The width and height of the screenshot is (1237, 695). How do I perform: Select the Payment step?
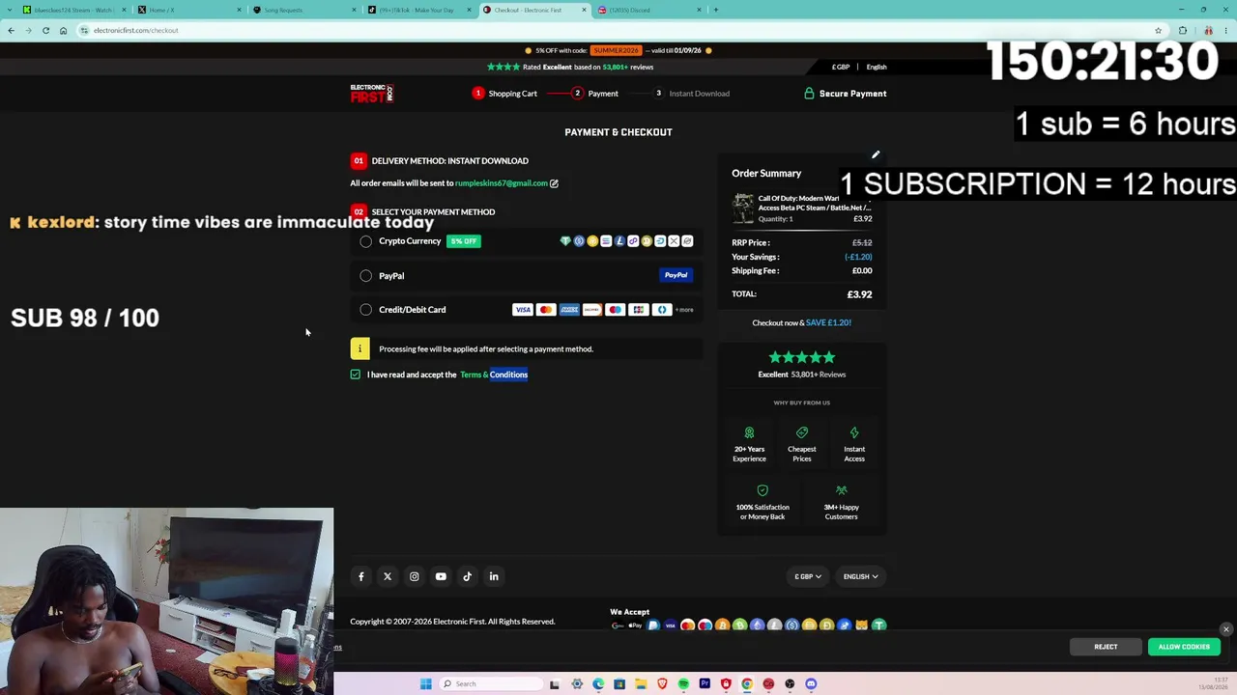coord(594,94)
